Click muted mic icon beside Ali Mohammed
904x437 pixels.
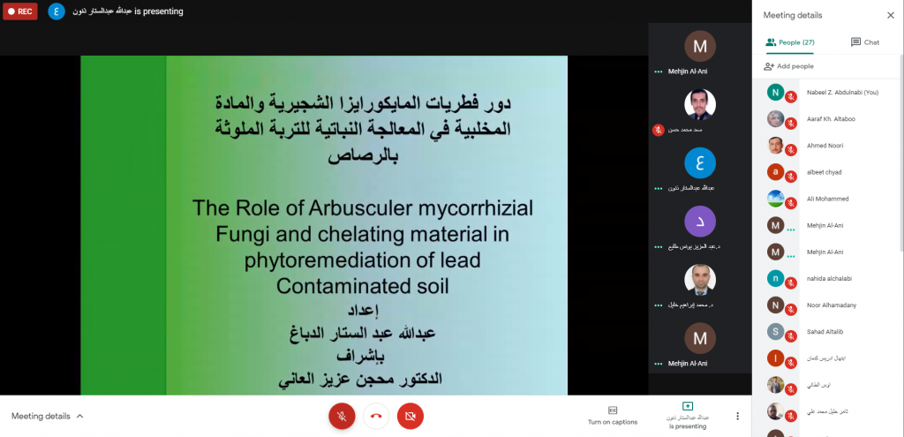792,200
